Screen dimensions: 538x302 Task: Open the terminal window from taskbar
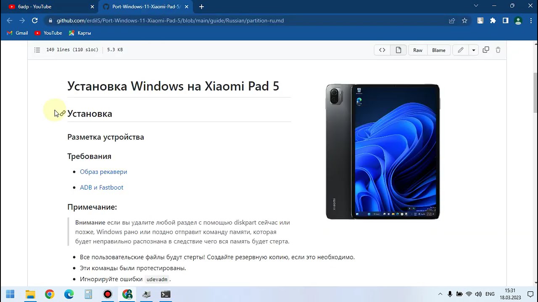(x=166, y=294)
